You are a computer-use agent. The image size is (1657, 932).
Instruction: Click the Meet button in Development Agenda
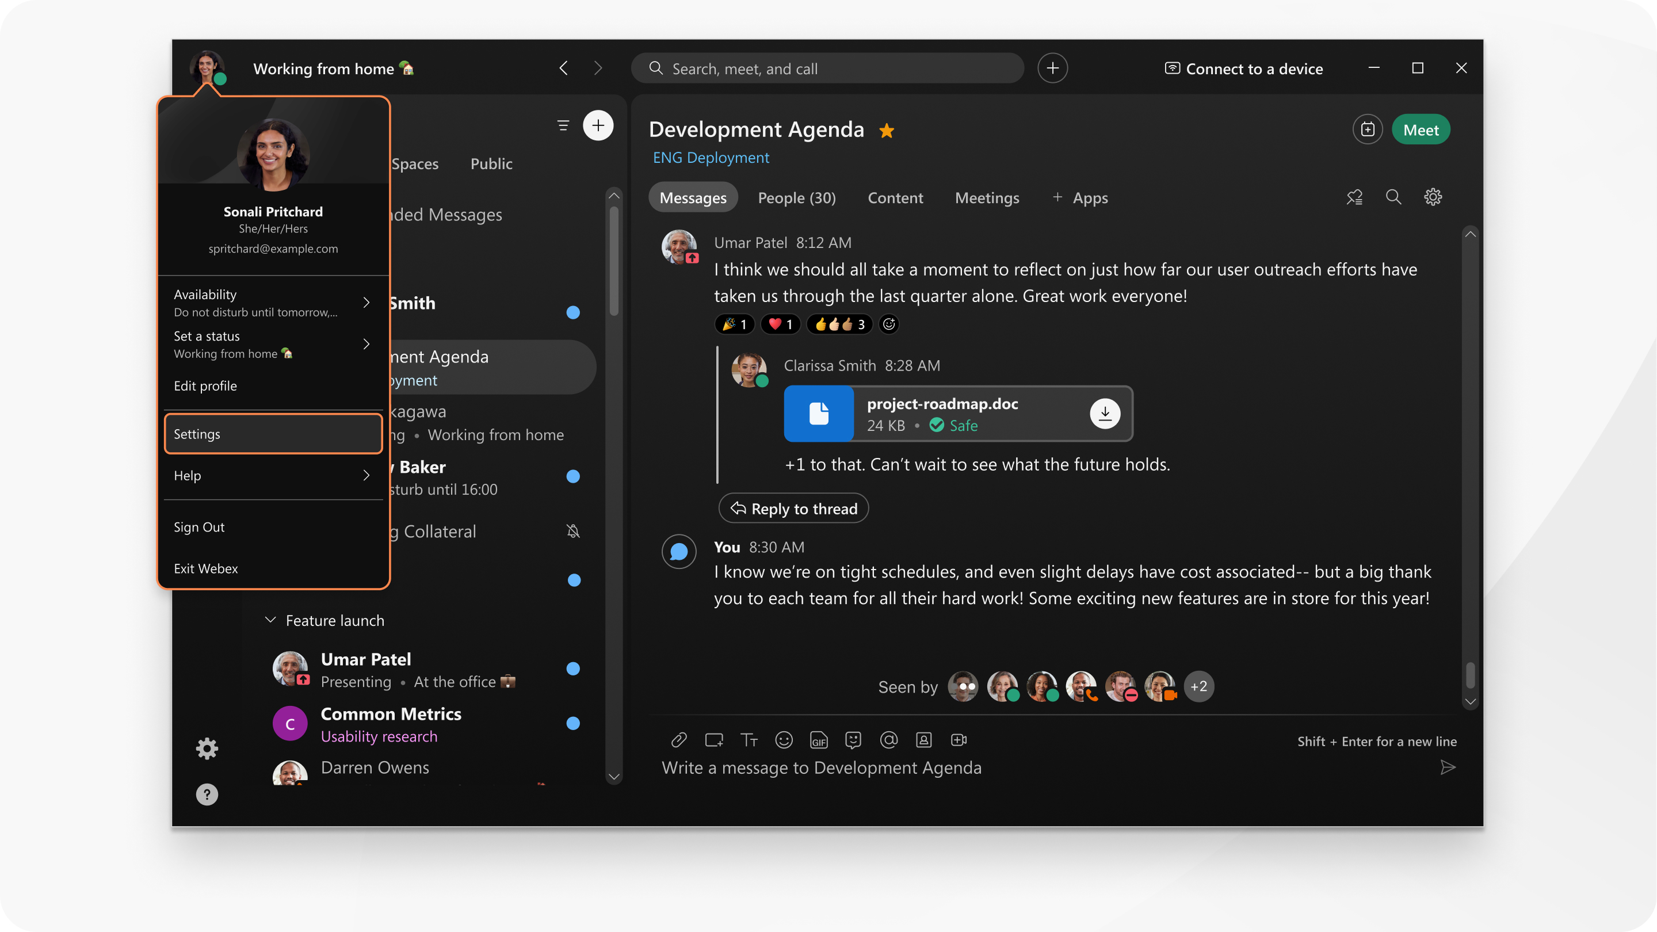click(1421, 129)
